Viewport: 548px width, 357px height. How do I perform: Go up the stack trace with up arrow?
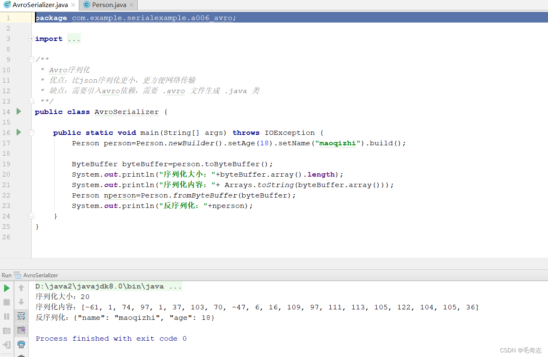[x=21, y=288]
